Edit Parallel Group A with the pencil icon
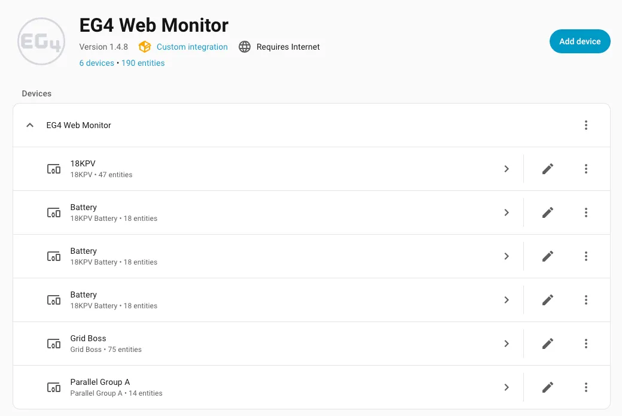The width and height of the screenshot is (622, 416). pos(548,387)
